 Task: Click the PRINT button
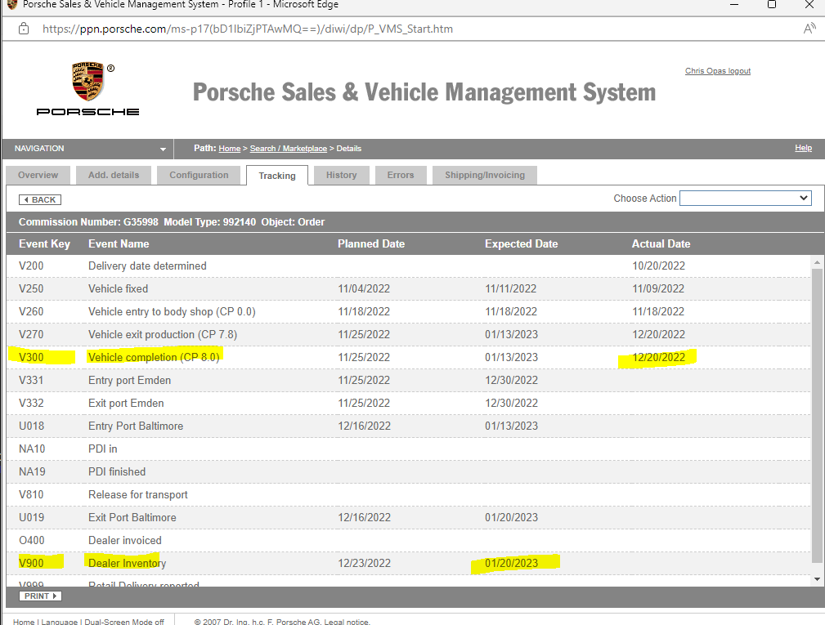[x=40, y=596]
